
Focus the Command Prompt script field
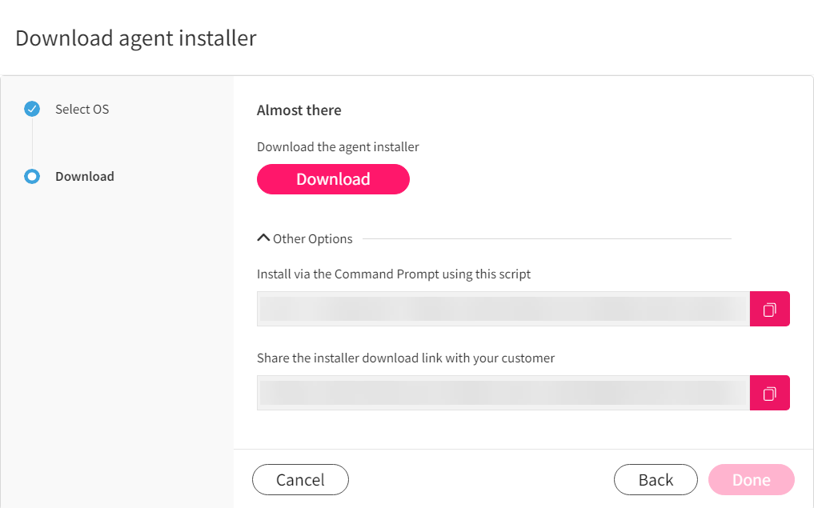(503, 309)
